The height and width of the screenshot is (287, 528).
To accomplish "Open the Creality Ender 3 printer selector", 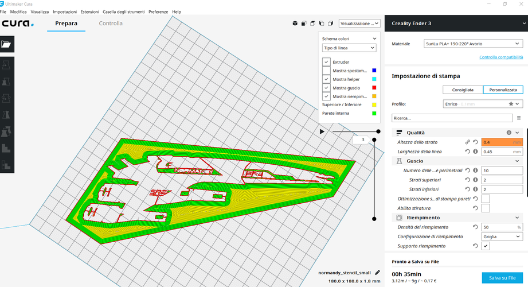I will tap(456, 24).
